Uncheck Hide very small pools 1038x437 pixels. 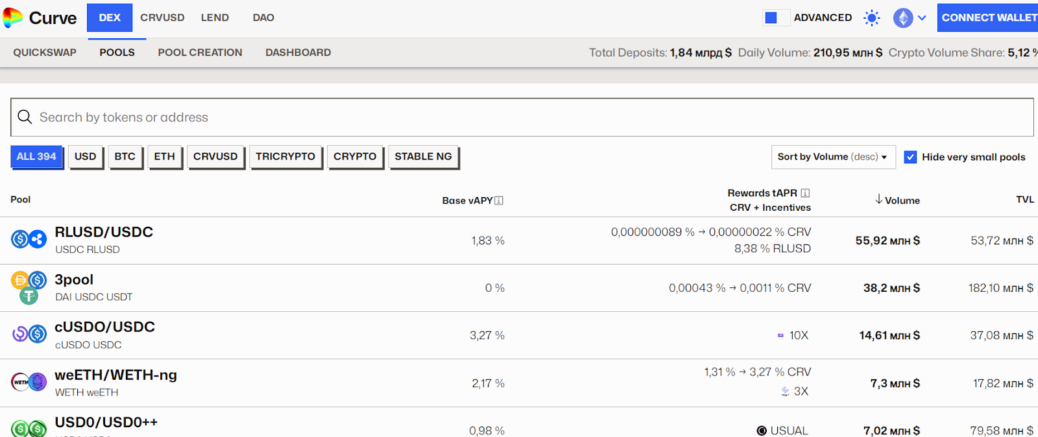tap(910, 157)
